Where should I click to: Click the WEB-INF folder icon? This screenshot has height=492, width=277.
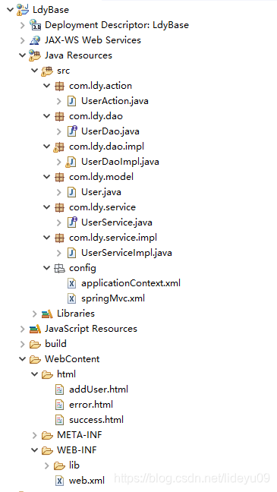47,450
